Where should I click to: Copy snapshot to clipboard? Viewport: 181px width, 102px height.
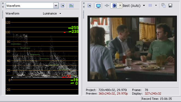(164, 5)
